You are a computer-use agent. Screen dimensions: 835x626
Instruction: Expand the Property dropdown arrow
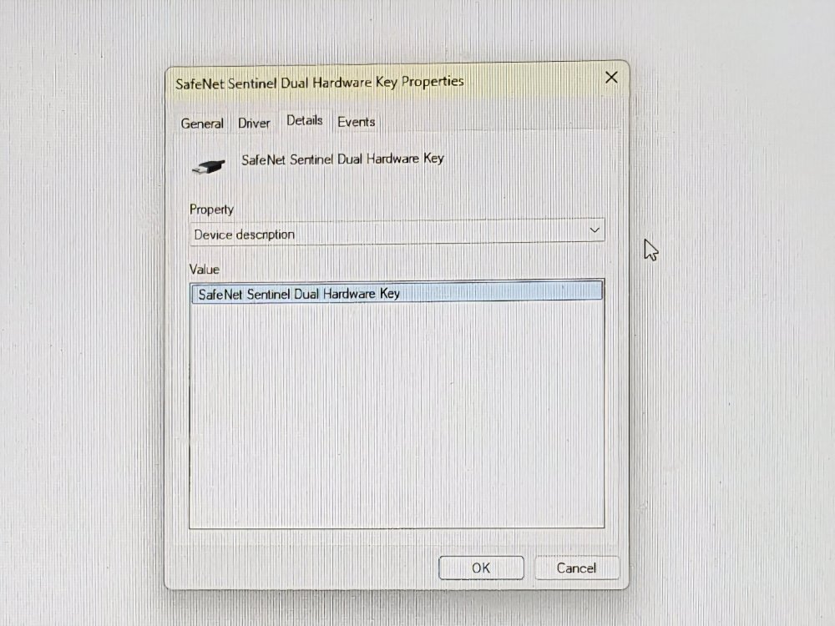[x=595, y=230]
